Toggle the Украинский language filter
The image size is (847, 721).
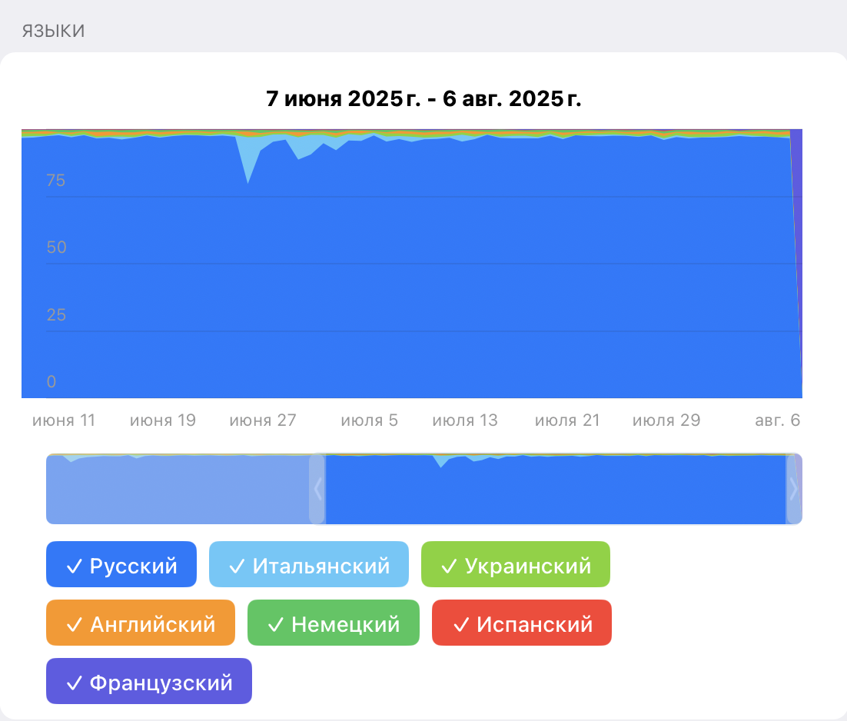[x=515, y=564]
